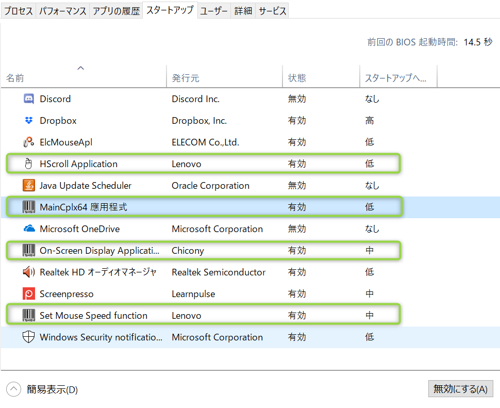Sort by 名前 column header
The image size is (500, 408).
(15, 78)
